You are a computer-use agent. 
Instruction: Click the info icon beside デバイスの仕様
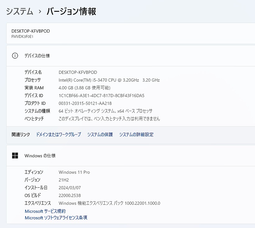pos(15,56)
